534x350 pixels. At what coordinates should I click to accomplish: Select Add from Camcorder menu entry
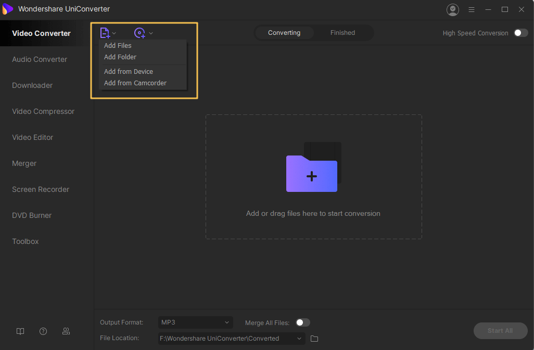pyautogui.click(x=135, y=83)
